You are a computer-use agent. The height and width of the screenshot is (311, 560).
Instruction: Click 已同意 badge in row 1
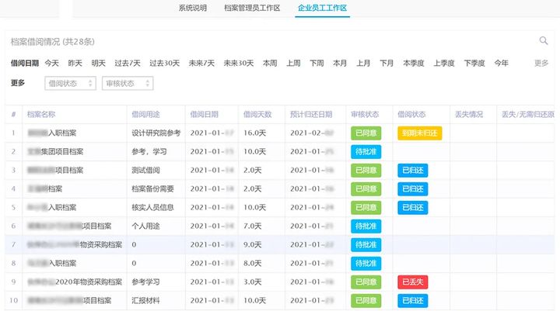366,133
